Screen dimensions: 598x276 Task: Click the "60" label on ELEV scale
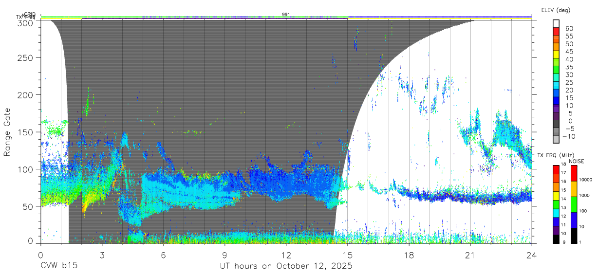tap(570, 28)
